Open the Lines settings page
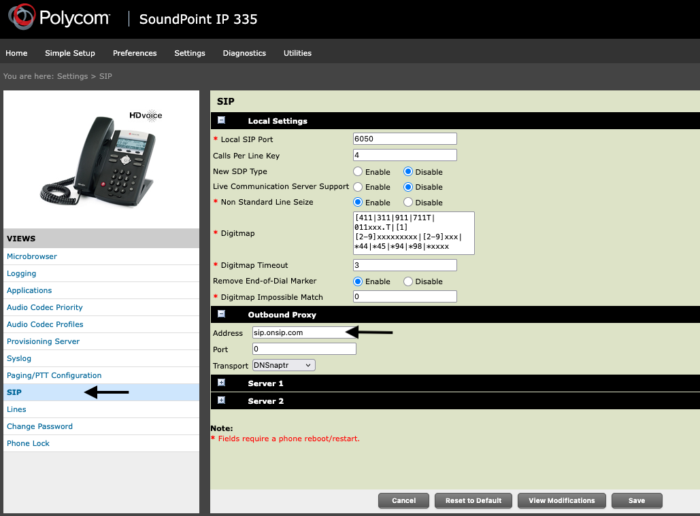The height and width of the screenshot is (516, 700). coord(16,409)
